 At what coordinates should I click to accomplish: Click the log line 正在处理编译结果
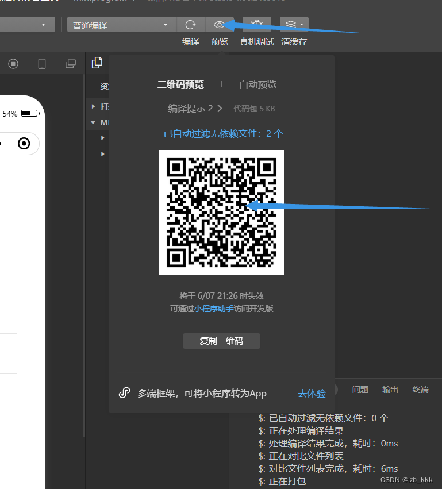click(301, 431)
